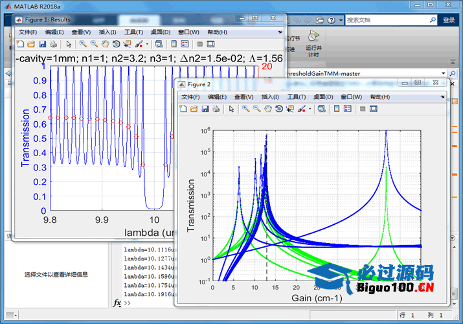Show Plot Tools in Figure 2 toolbar
This screenshot has height=324, width=463.
coord(373,109)
